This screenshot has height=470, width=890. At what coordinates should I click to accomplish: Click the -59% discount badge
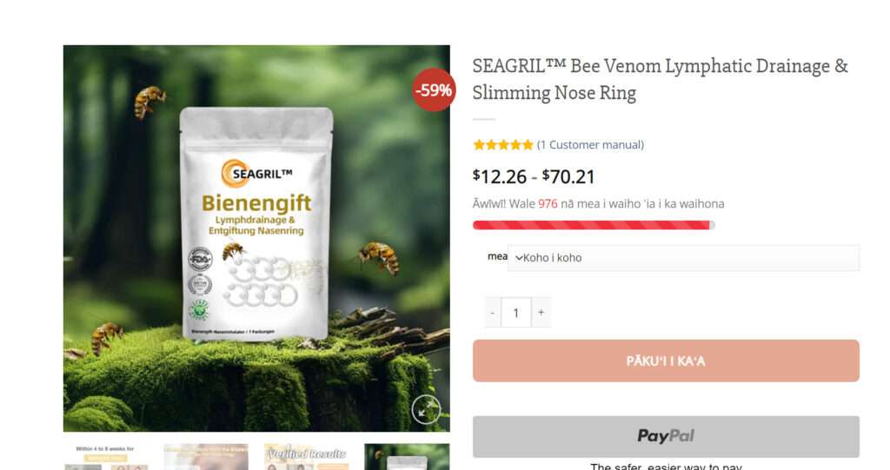(435, 89)
